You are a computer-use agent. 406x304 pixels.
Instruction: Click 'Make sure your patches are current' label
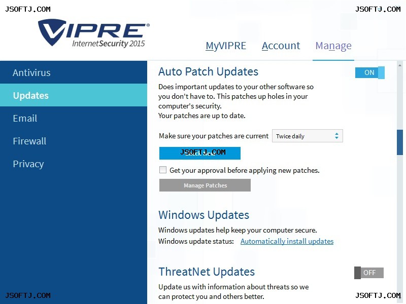click(x=214, y=136)
